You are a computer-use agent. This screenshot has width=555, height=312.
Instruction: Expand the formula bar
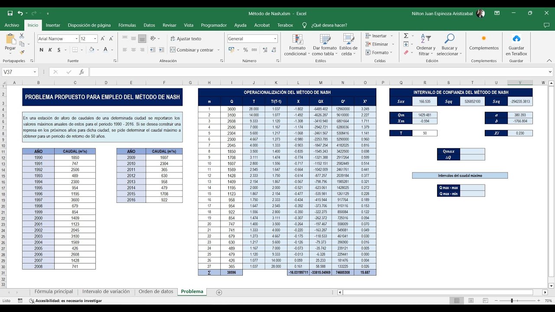550,72
